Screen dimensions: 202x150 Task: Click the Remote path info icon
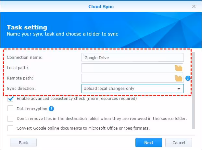[188, 78]
